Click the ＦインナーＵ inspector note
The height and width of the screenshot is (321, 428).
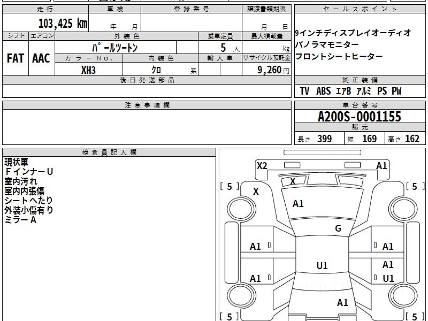coord(29,172)
